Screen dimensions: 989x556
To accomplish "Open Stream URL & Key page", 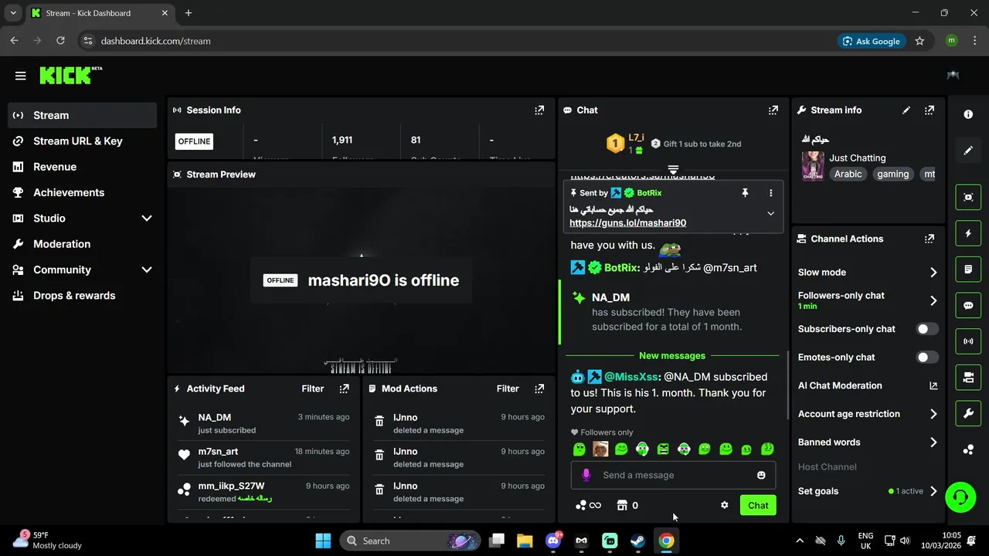I will [x=82, y=141].
